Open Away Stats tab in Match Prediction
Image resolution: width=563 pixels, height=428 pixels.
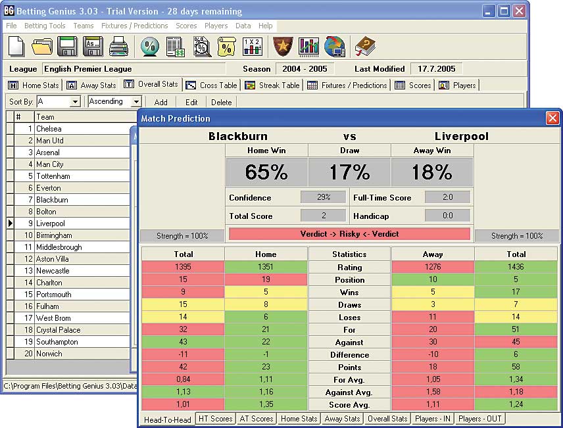[342, 419]
